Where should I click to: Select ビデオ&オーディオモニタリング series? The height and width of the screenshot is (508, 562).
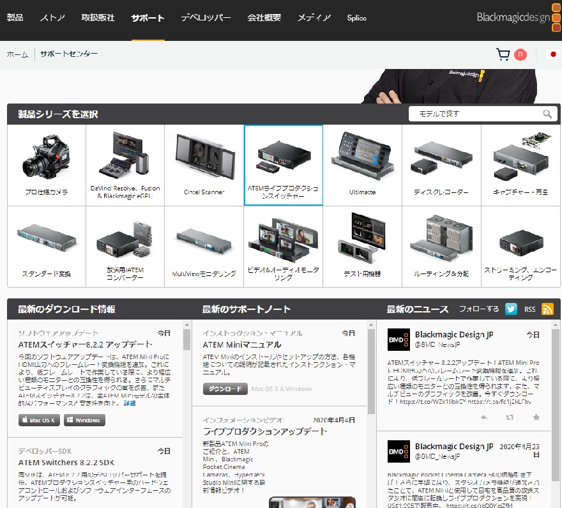[284, 247]
